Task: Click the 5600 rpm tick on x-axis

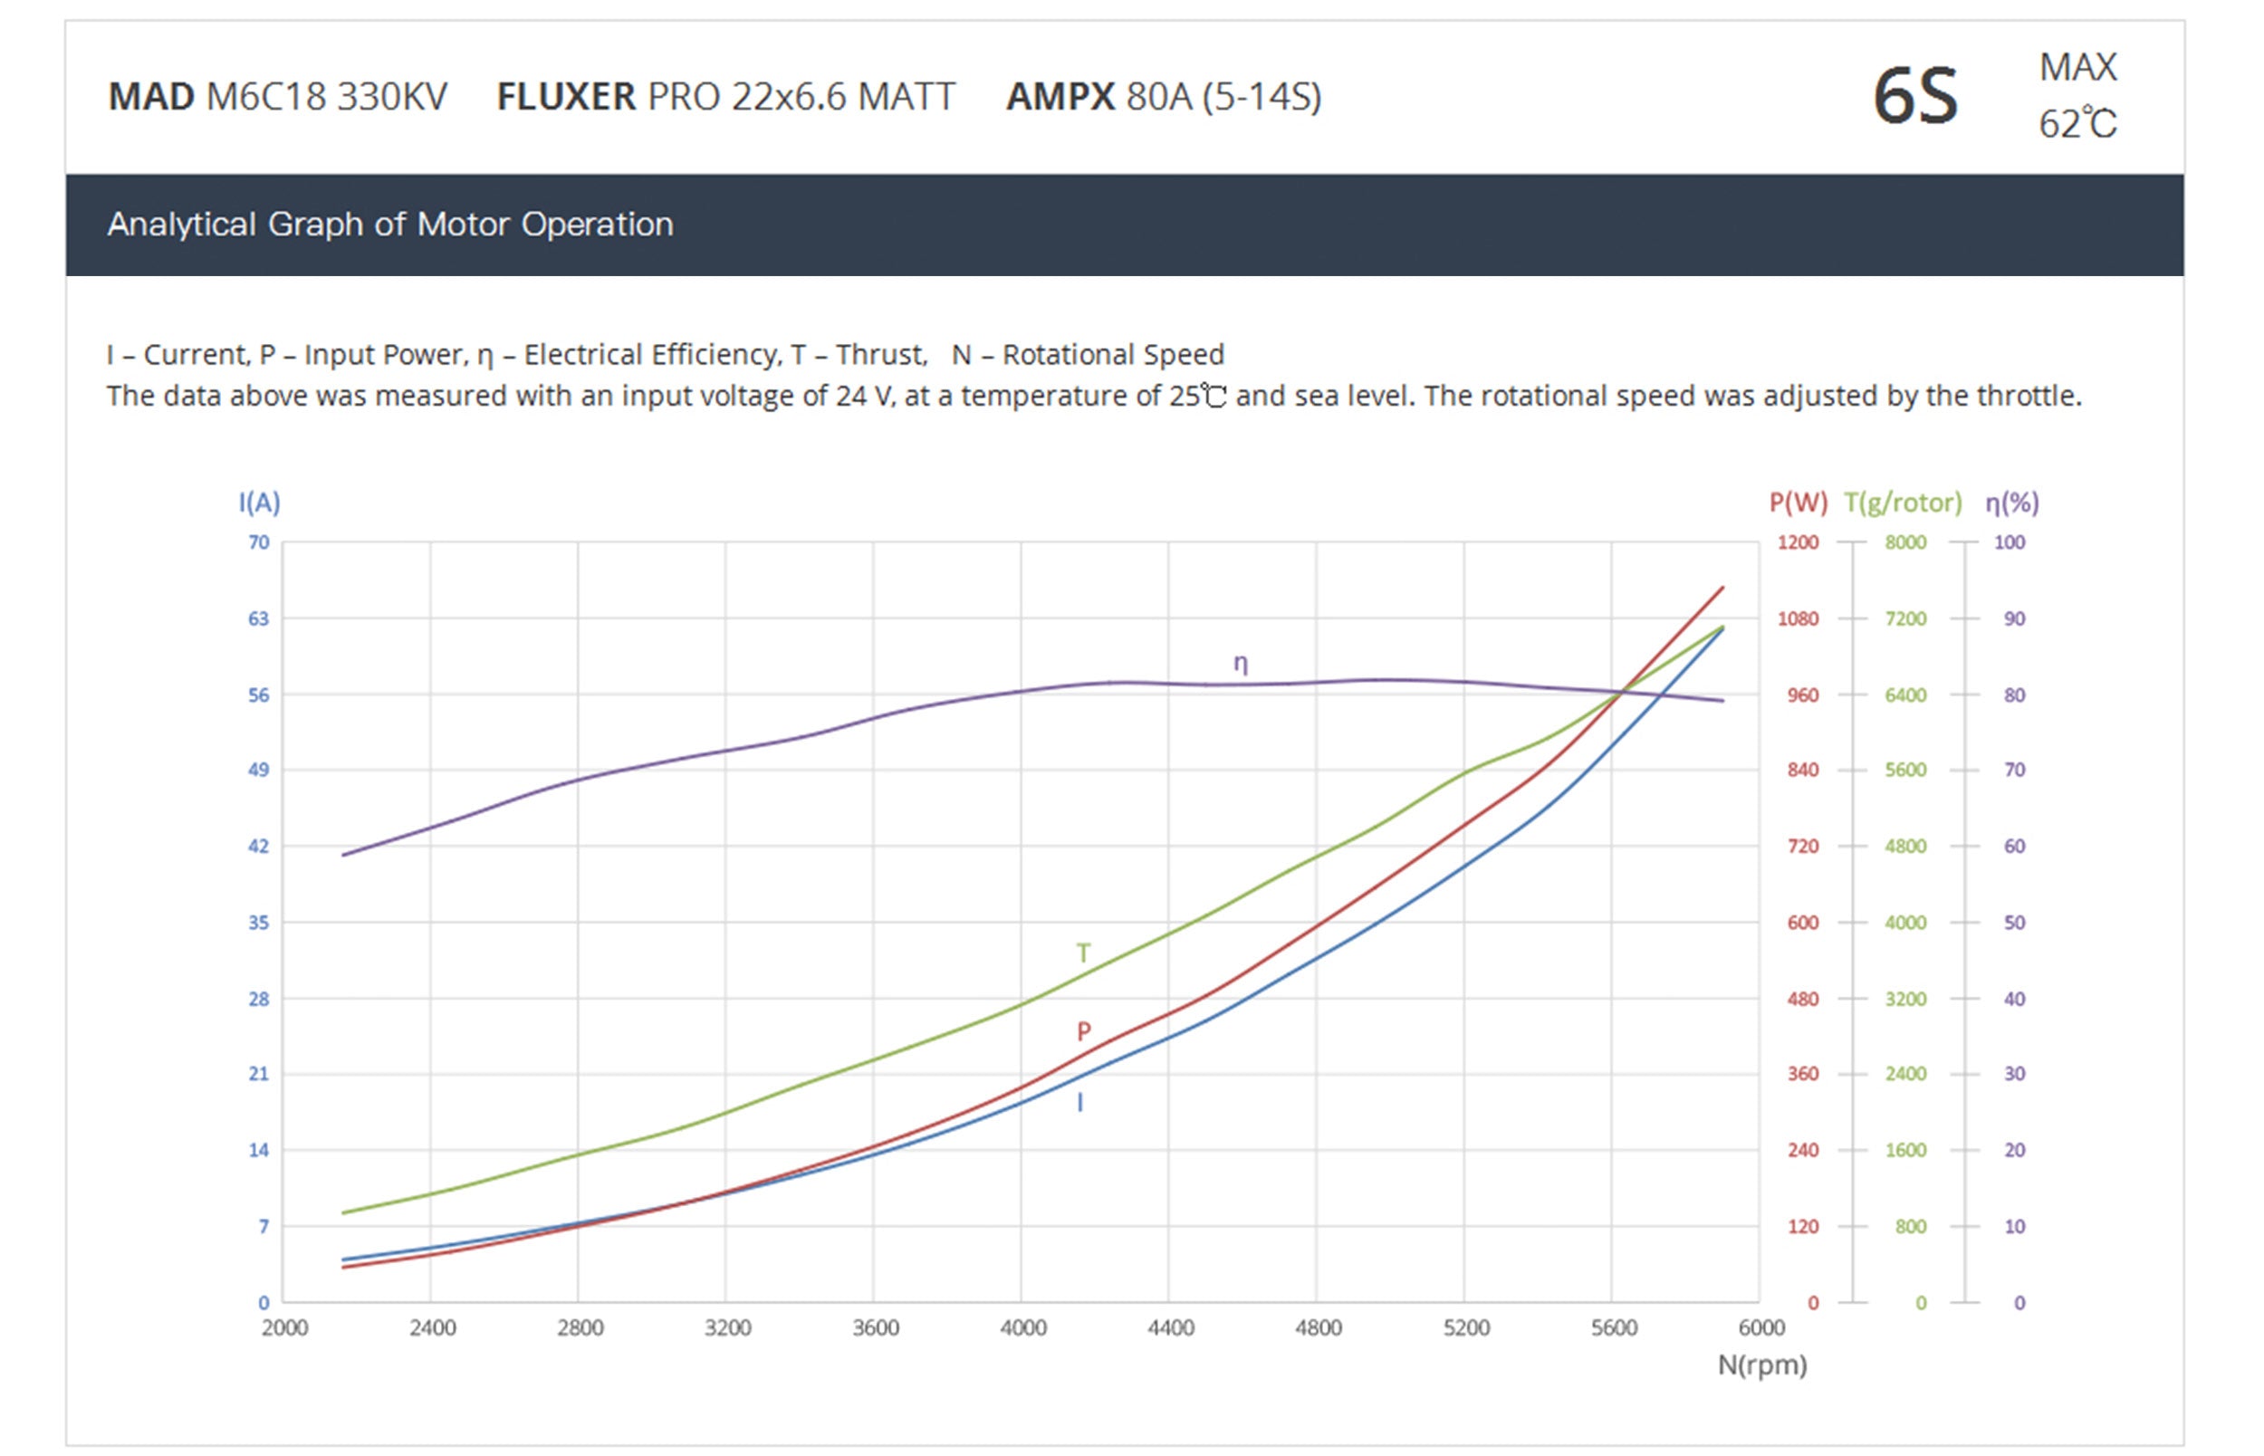Action: [x=1614, y=1328]
